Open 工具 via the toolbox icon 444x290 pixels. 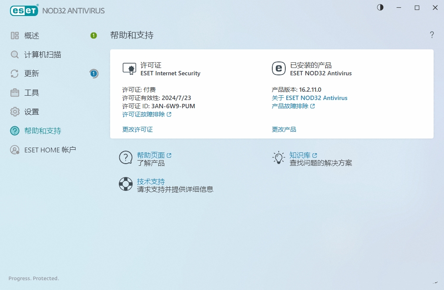(x=14, y=93)
